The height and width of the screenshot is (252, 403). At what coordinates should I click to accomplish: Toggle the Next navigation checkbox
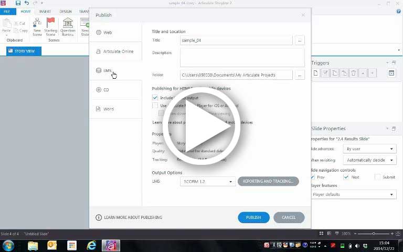(346, 177)
